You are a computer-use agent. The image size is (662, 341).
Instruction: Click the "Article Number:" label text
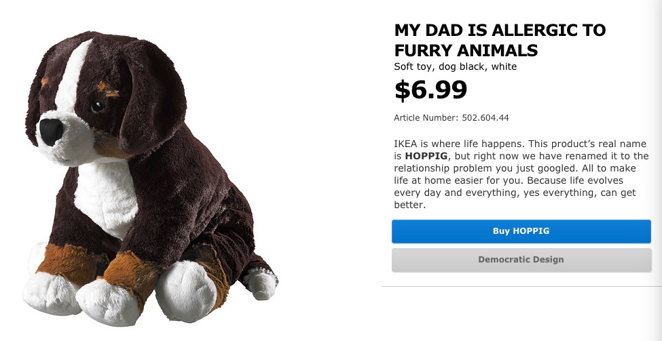pos(426,118)
